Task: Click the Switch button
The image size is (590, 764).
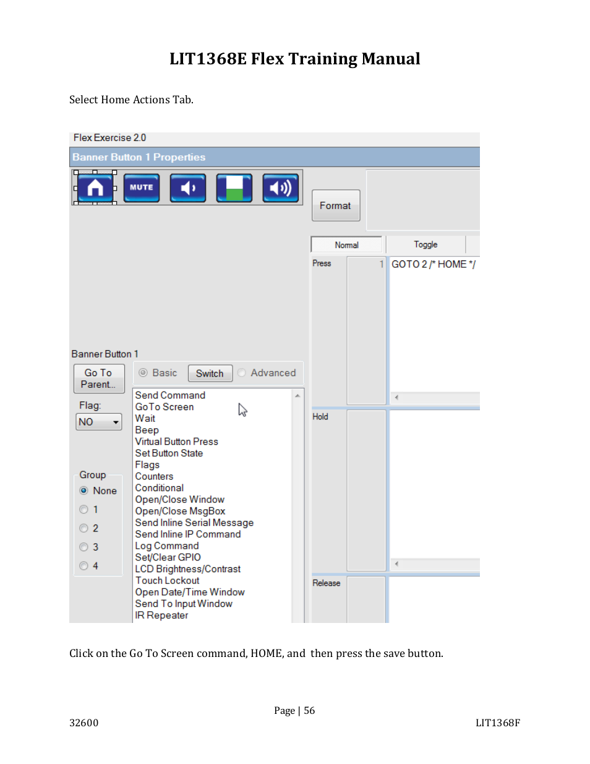Action: coord(210,373)
